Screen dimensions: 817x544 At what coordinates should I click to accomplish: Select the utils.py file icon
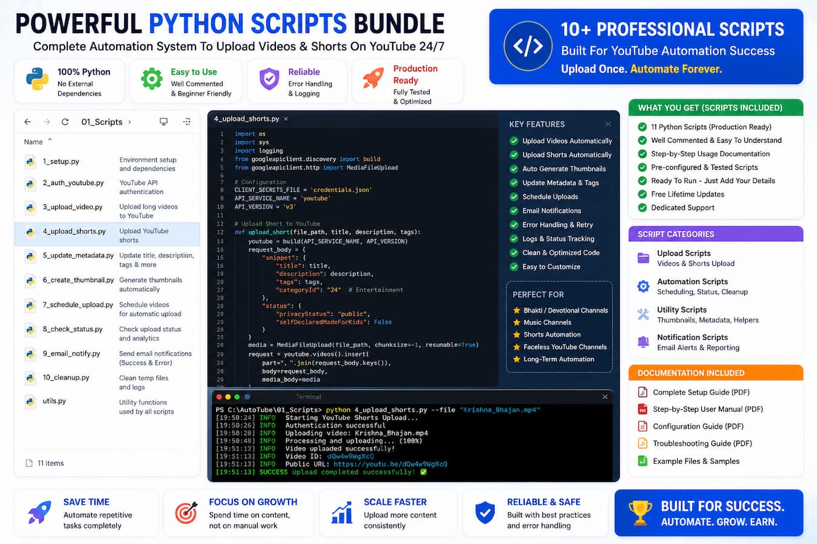(x=30, y=401)
